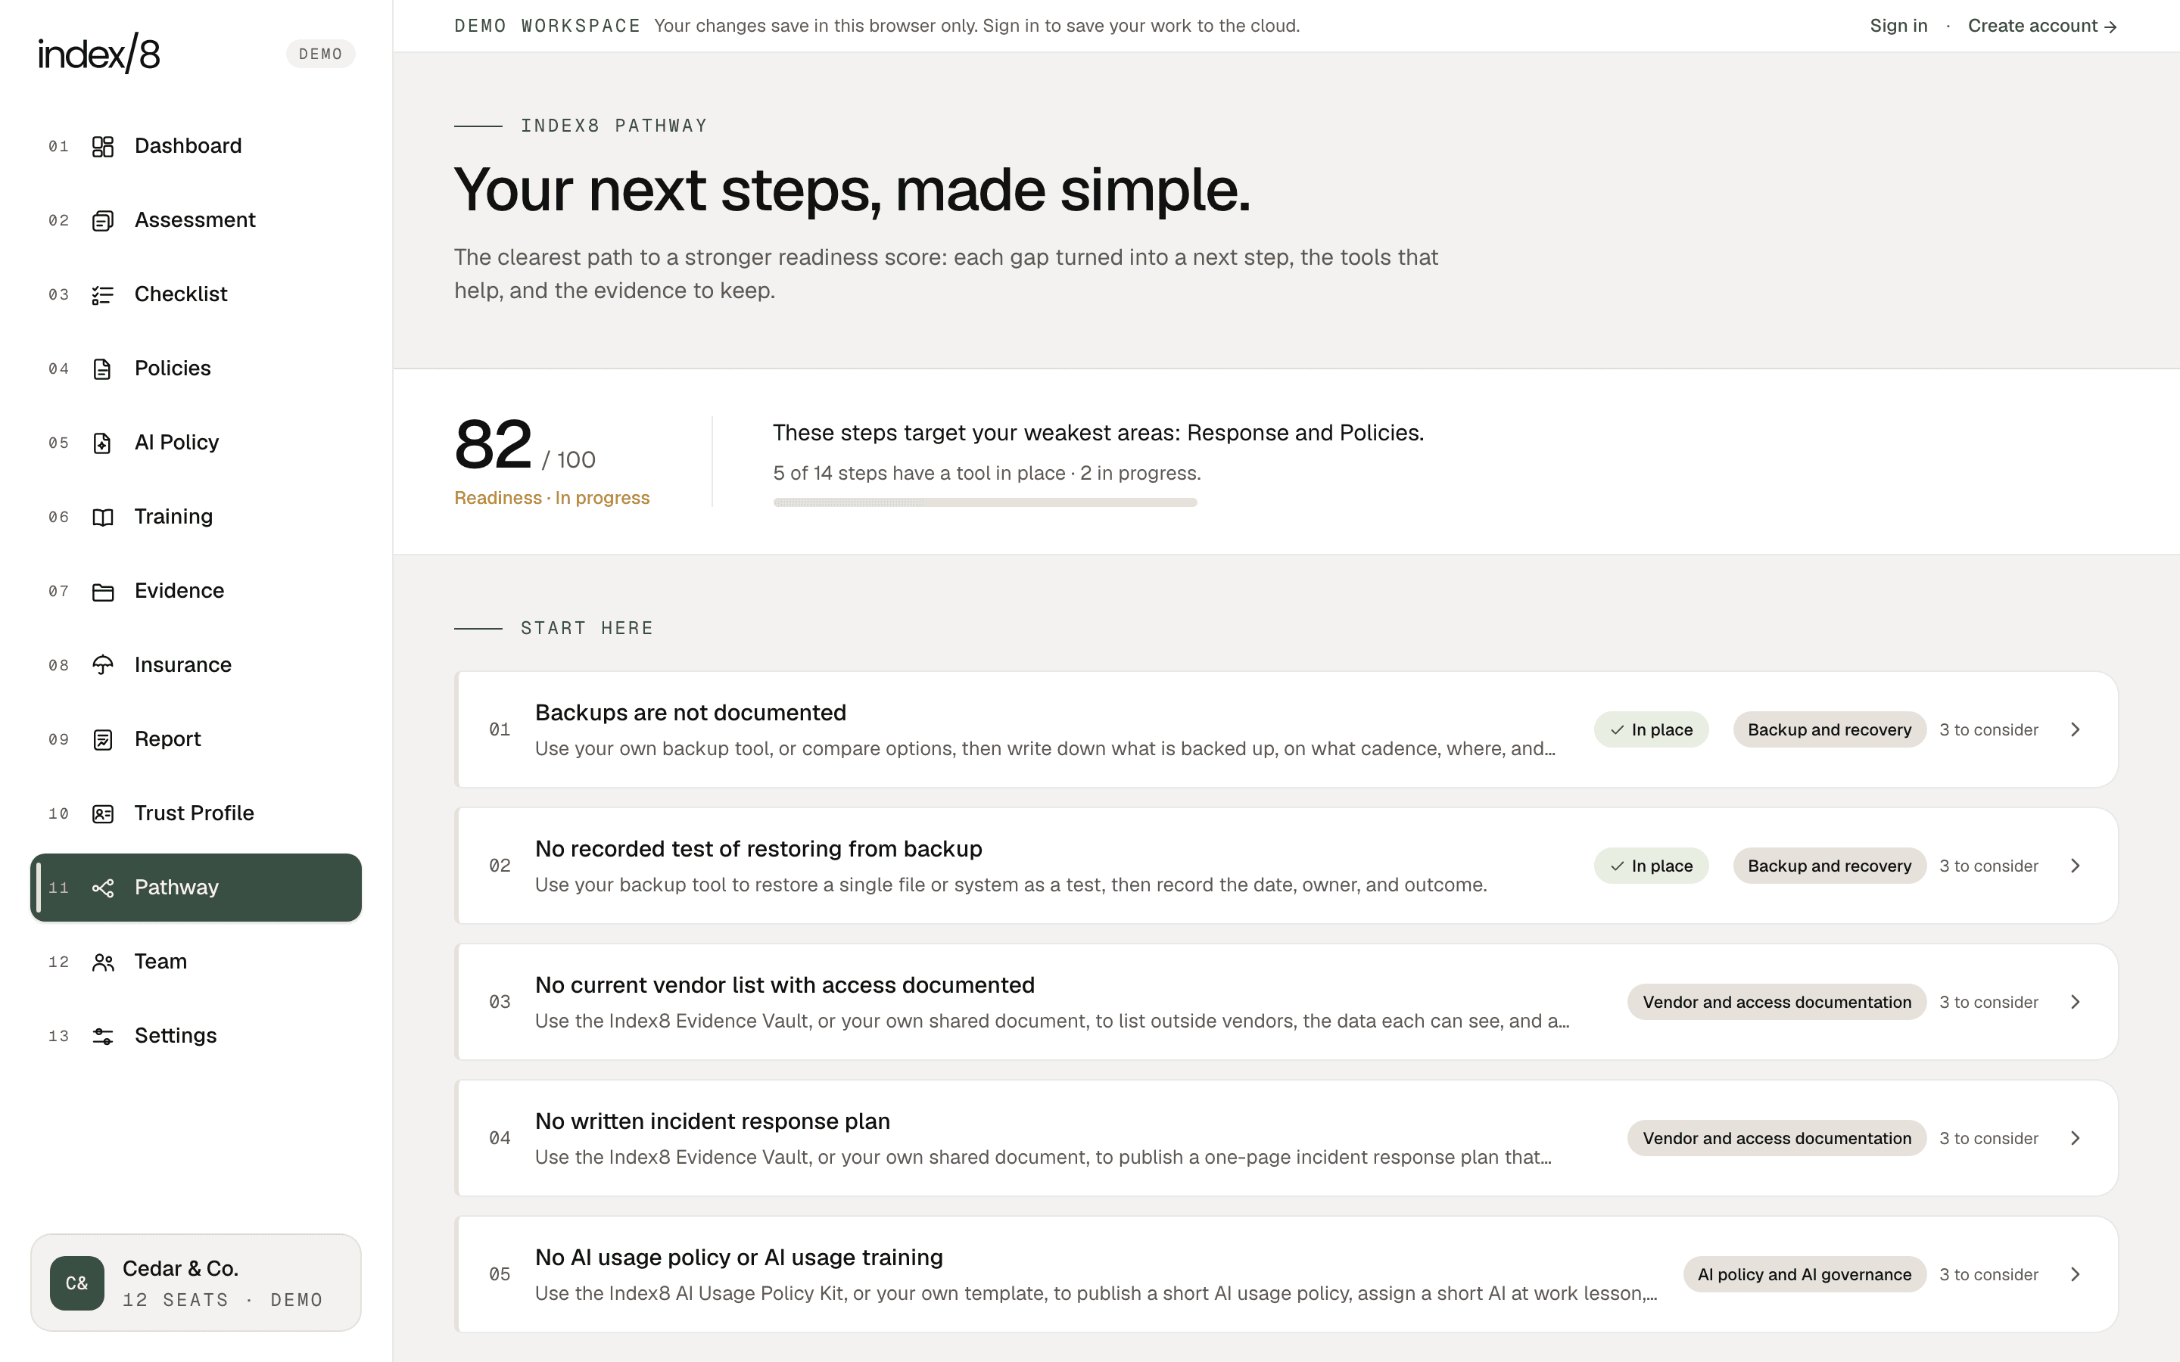Click the Policies document icon

(x=103, y=368)
